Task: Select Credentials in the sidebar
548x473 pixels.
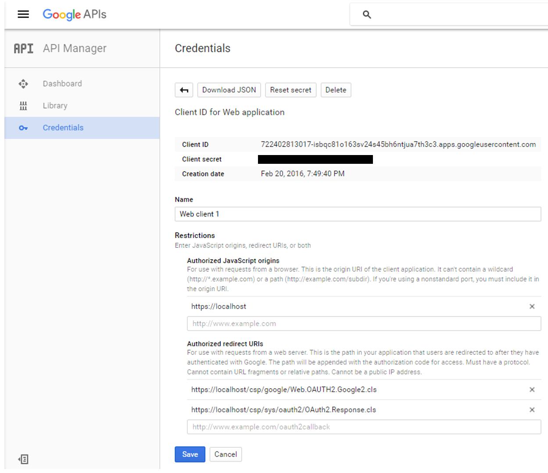Action: click(x=63, y=128)
